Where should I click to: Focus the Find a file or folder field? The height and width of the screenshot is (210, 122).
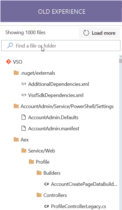tap(61, 46)
